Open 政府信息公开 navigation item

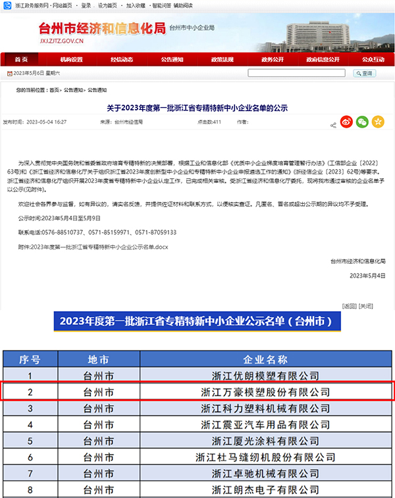[x=323, y=59]
